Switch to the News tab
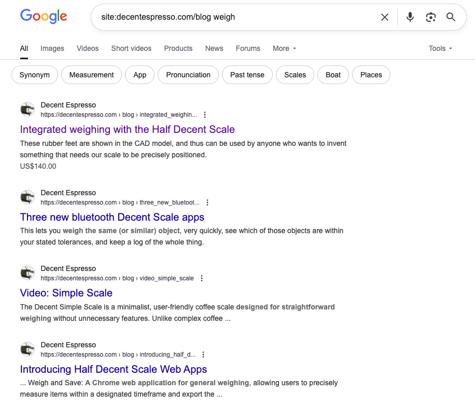 pyautogui.click(x=214, y=48)
